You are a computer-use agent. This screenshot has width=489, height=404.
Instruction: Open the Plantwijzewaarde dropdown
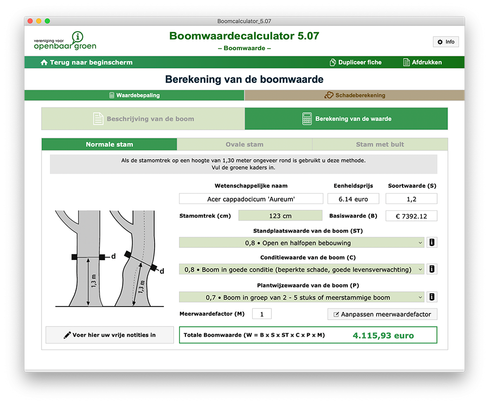[302, 297]
